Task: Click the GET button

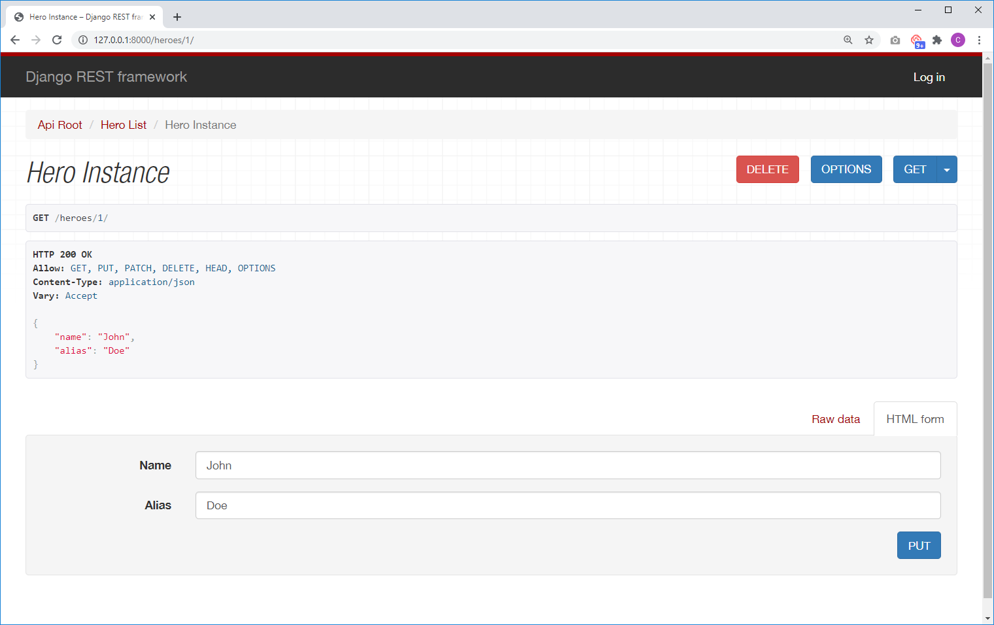Action: (x=915, y=169)
